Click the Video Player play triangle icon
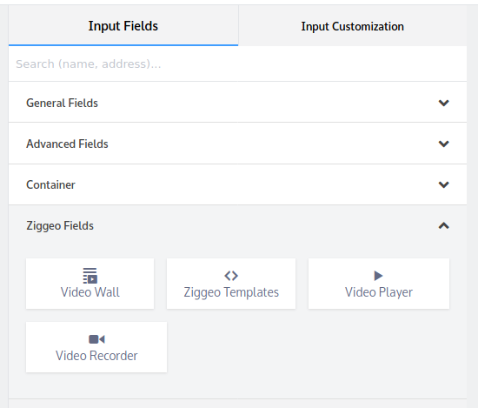This screenshot has width=478, height=408. [x=378, y=276]
